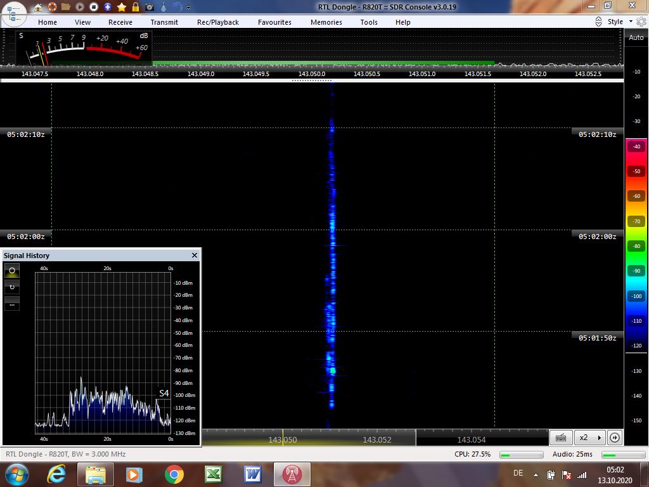Click the RTL Dongle bandwidth status text
Screen dimensions: 649x487
66,454
